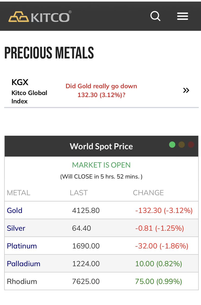Click the METAL column header

click(19, 193)
